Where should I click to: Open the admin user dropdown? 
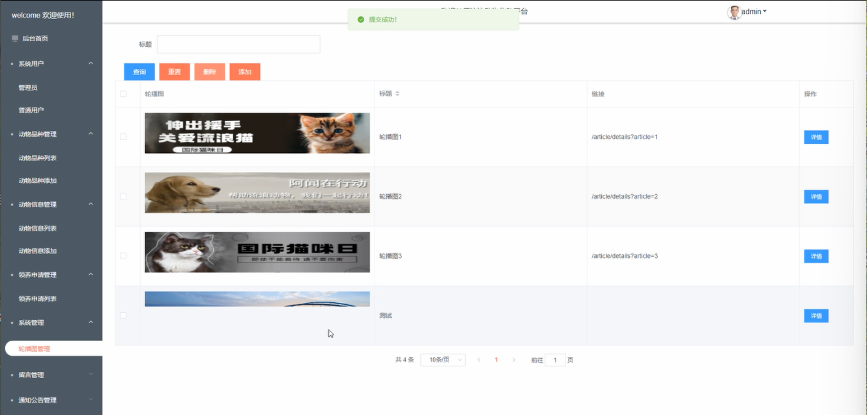754,12
